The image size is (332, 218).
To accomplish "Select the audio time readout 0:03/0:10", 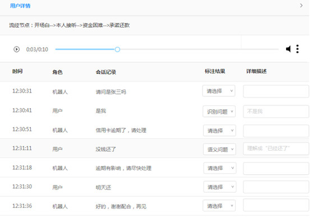I will tap(37, 49).
